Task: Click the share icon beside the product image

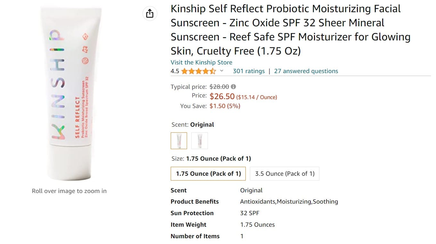Action: pyautogui.click(x=150, y=13)
